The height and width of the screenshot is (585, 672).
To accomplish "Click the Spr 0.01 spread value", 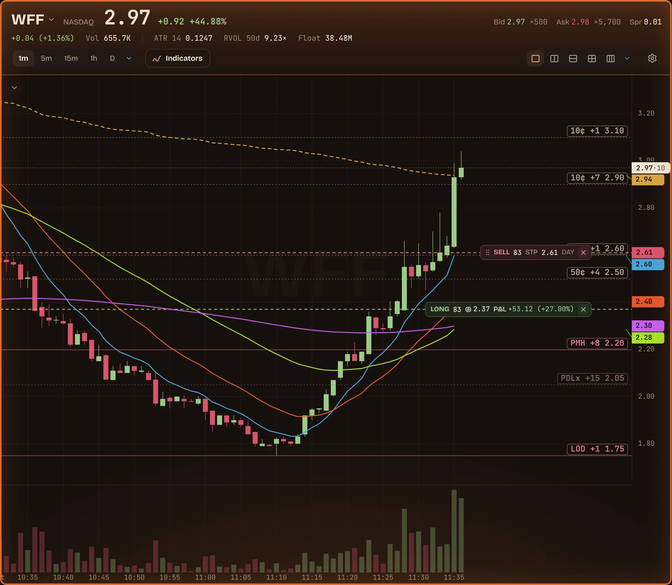I will [645, 22].
